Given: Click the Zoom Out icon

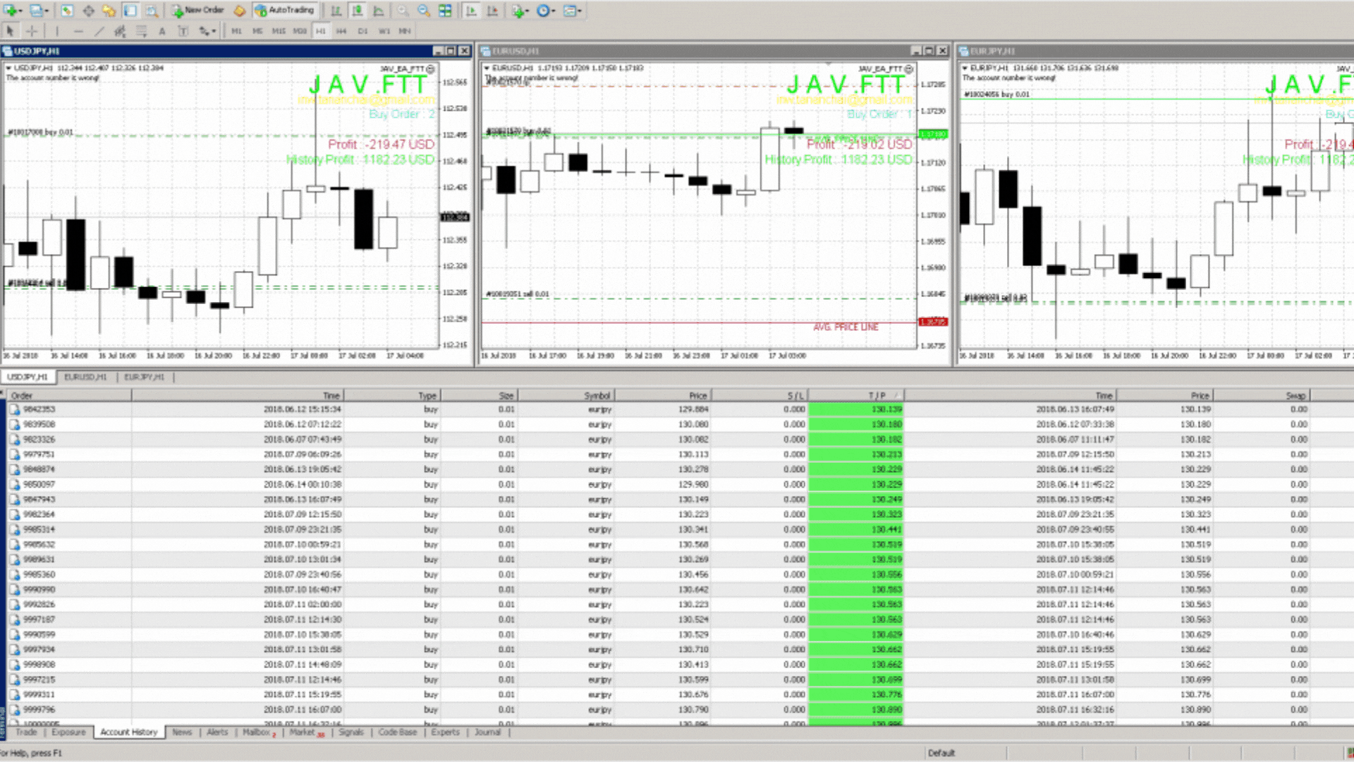Looking at the screenshot, I should 423,11.
